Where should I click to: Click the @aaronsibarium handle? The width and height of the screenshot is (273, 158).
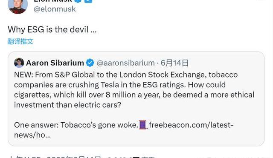tap(125, 63)
